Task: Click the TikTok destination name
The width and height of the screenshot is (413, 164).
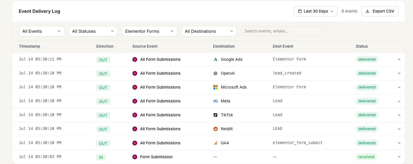Action: coord(227,115)
